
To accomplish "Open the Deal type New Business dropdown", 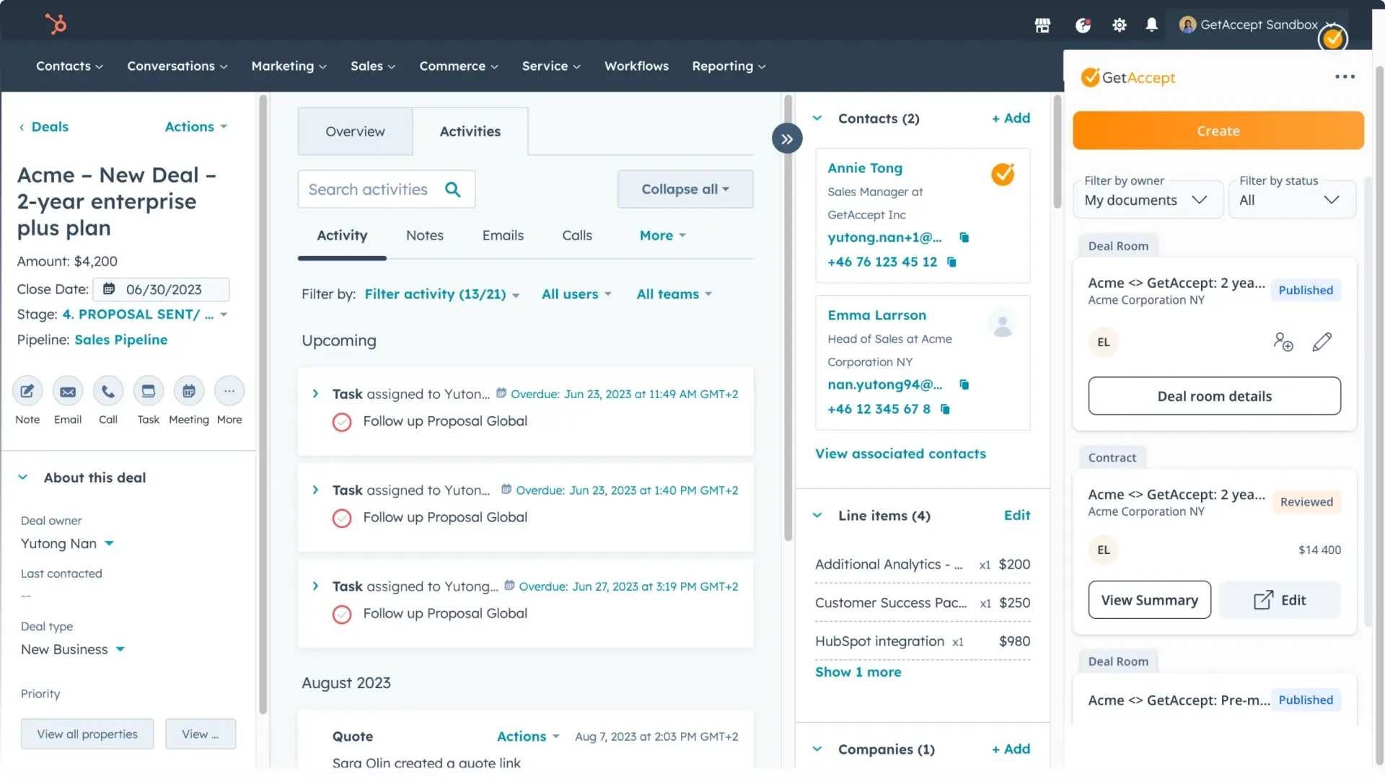I will point(73,650).
